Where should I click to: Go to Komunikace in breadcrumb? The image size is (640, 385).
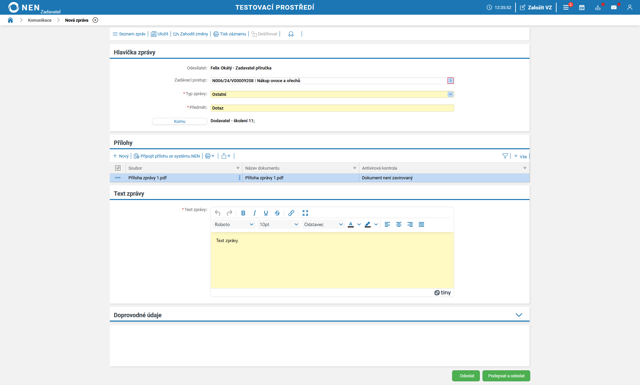[x=40, y=20]
